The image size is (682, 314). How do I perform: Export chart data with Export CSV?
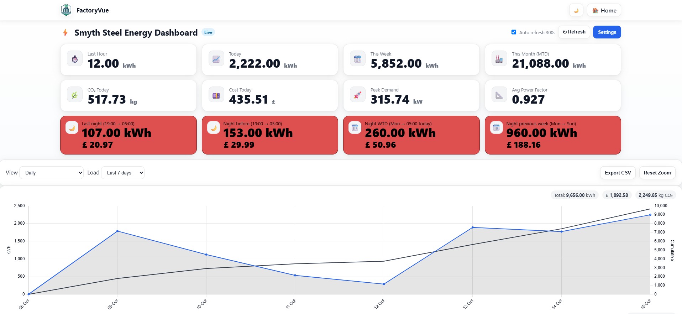tap(618, 173)
